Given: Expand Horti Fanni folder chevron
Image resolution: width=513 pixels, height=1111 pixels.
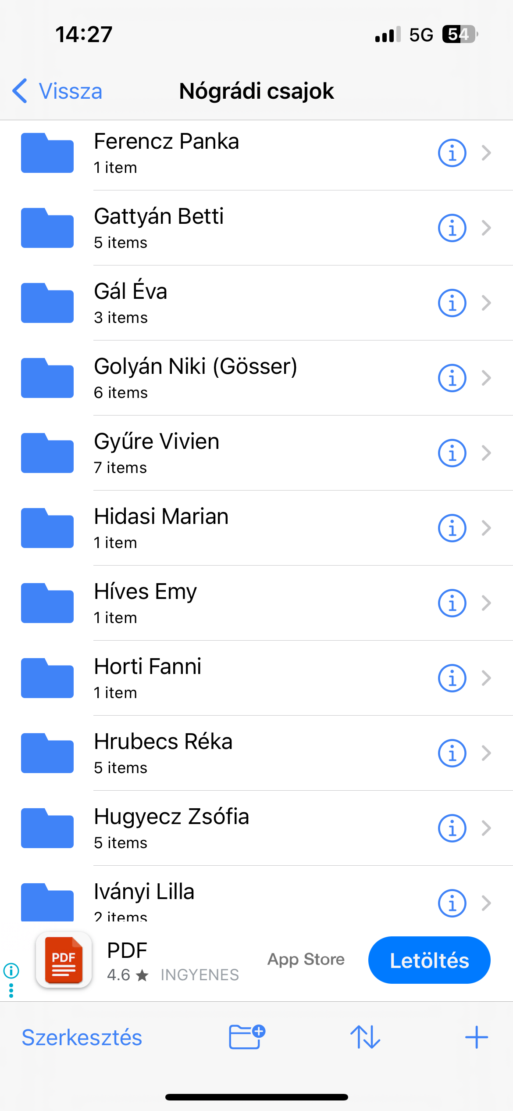Looking at the screenshot, I should [x=486, y=678].
